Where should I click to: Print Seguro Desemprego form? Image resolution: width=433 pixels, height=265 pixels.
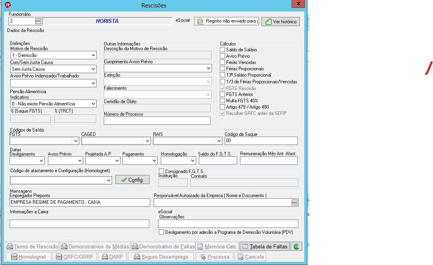tap(161, 257)
